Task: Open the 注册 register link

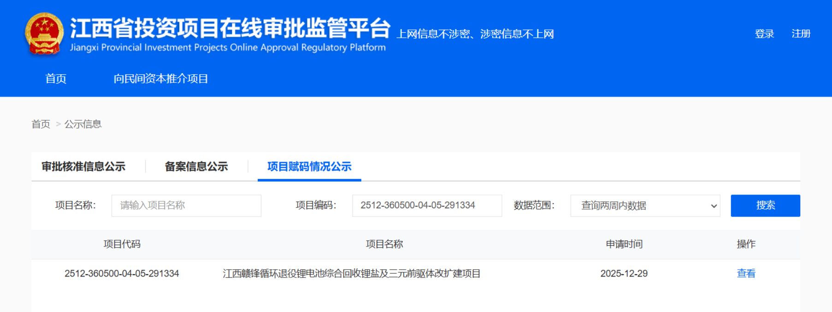Action: 801,34
